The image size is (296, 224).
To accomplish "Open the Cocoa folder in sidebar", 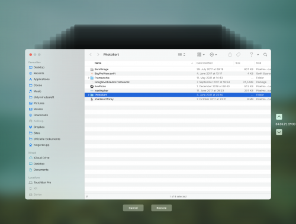I will click(38, 85).
